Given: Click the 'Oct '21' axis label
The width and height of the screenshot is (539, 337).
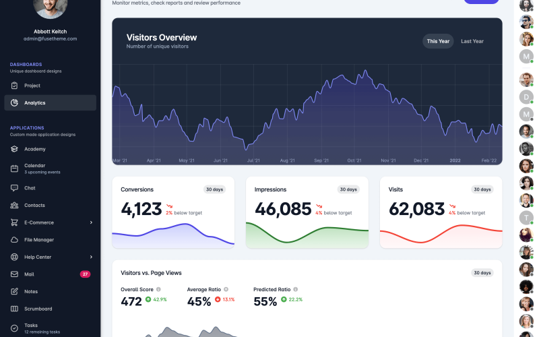Looking at the screenshot, I should [x=354, y=160].
